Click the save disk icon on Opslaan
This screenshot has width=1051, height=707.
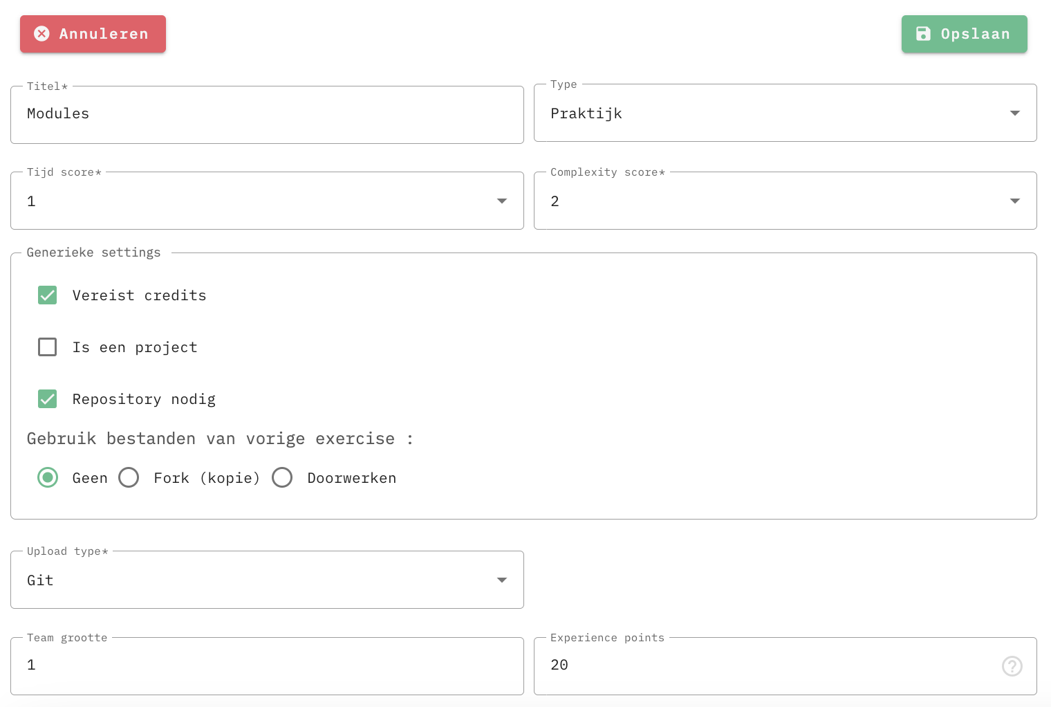[x=923, y=33]
